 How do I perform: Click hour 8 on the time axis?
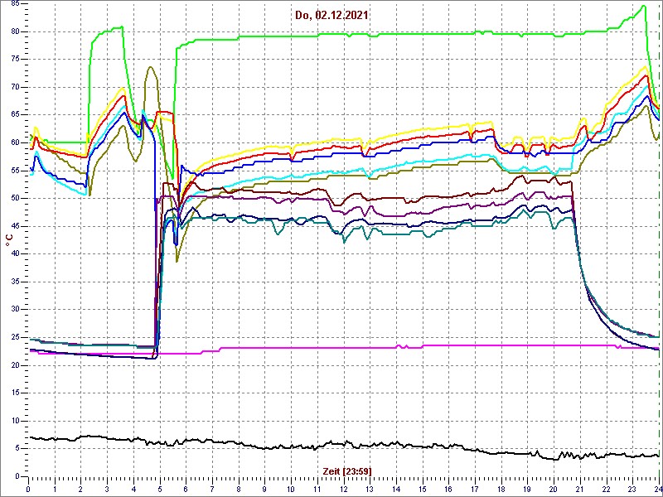pyautogui.click(x=239, y=490)
